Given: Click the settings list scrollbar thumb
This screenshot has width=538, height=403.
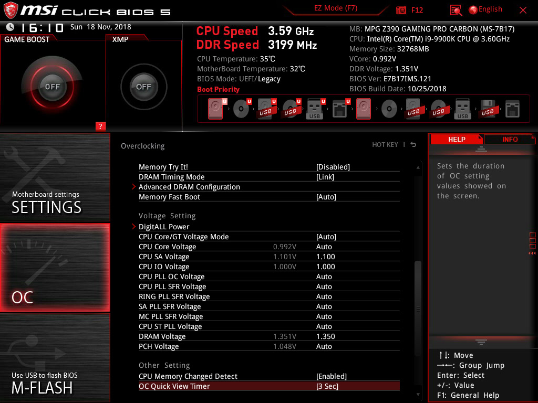Looking at the screenshot, I should tap(418, 309).
